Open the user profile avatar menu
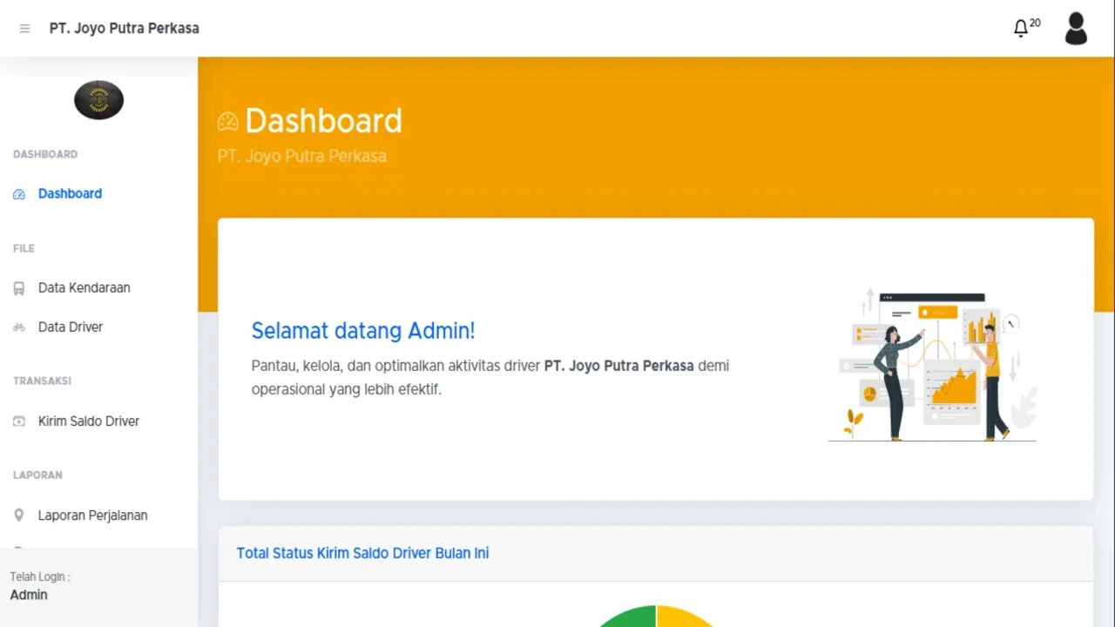The height and width of the screenshot is (627, 1115). (x=1076, y=29)
